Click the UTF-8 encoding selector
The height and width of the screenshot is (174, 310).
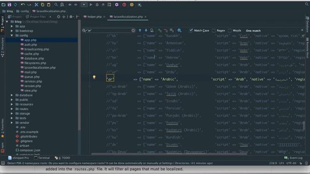(x=291, y=163)
